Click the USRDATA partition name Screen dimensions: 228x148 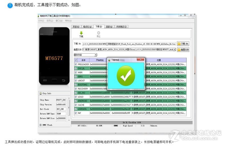[82, 109]
